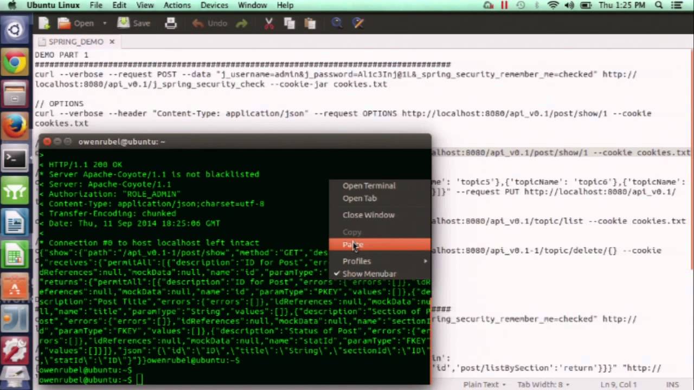Select Paste in terminal context menu
Viewport: 694px width, 390px height.
click(x=380, y=245)
